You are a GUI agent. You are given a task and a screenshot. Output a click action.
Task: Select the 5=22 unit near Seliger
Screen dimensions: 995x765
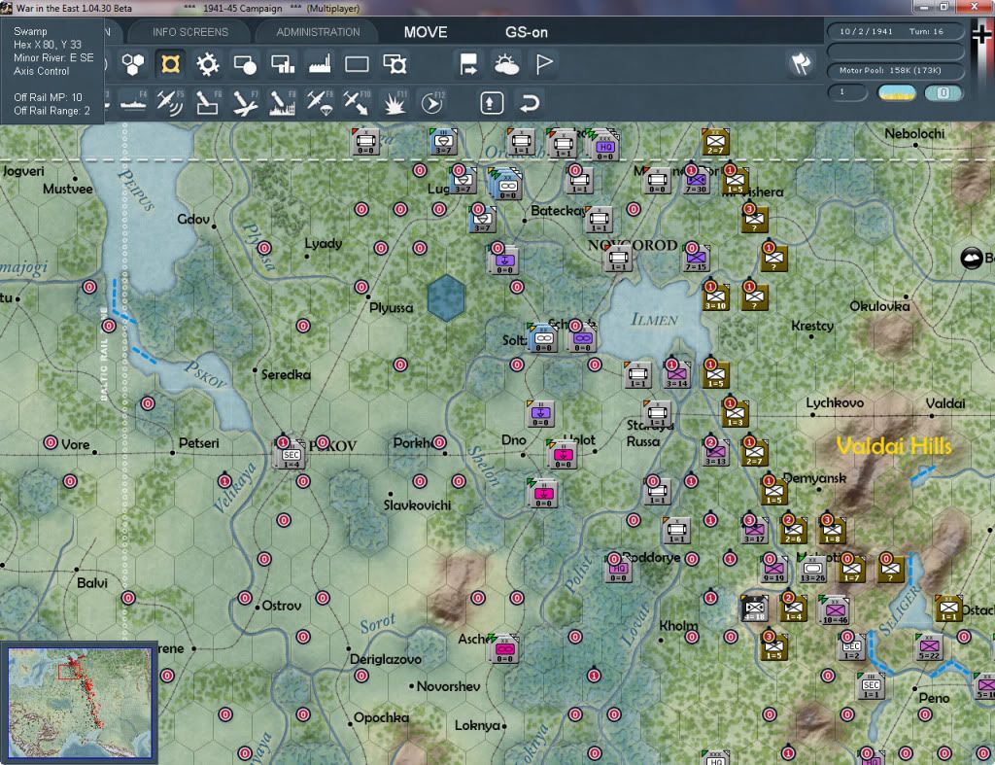click(x=929, y=647)
